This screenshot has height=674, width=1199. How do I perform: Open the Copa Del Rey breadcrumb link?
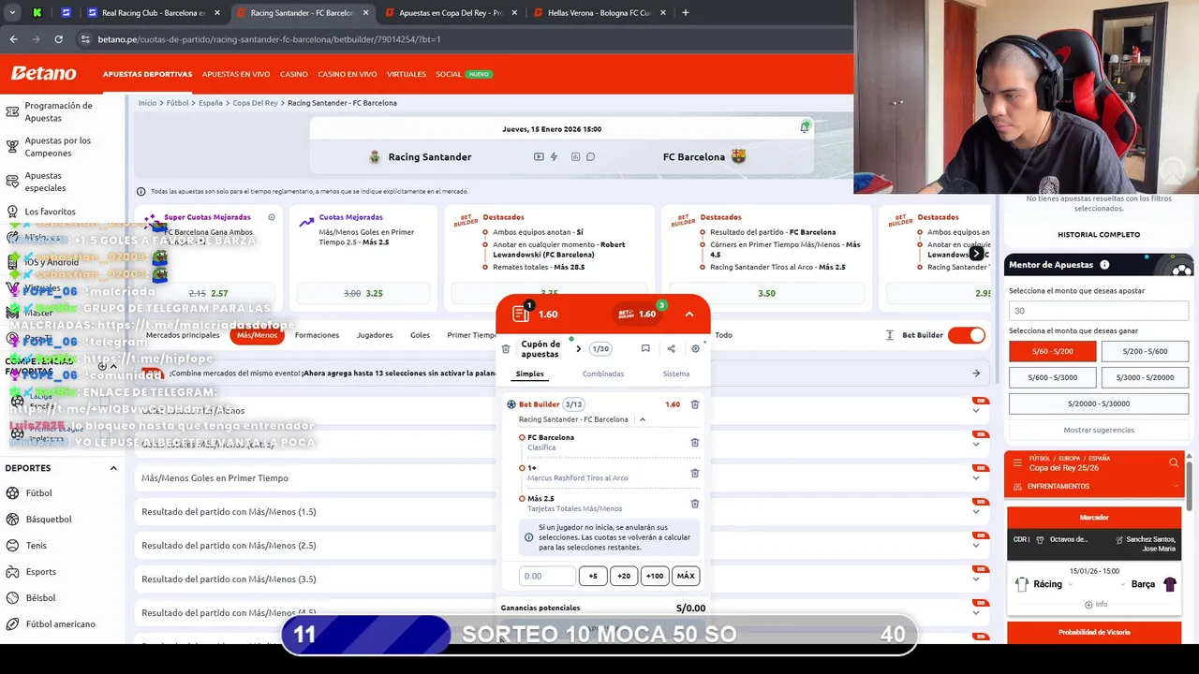pyautogui.click(x=256, y=103)
